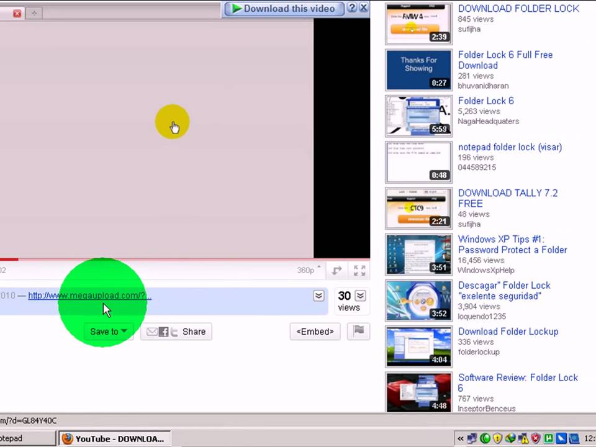The height and width of the screenshot is (447, 596).
Task: Open the "Download Folder Lockup" title link
Action: click(508, 332)
